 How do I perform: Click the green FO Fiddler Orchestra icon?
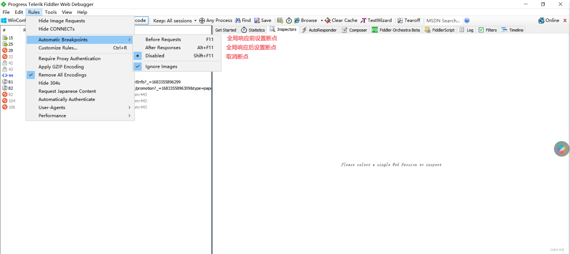pyautogui.click(x=375, y=30)
